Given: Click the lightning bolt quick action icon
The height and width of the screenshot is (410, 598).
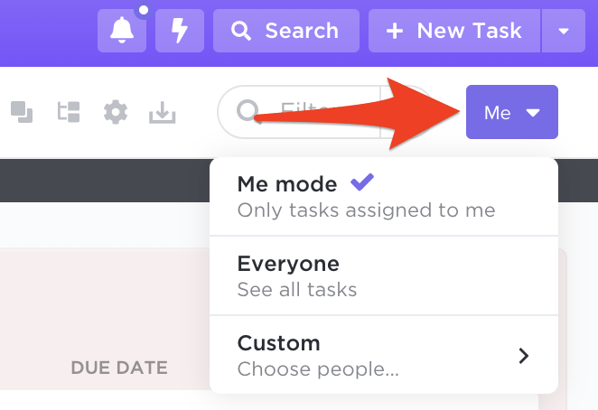Looking at the screenshot, I should pos(180,32).
